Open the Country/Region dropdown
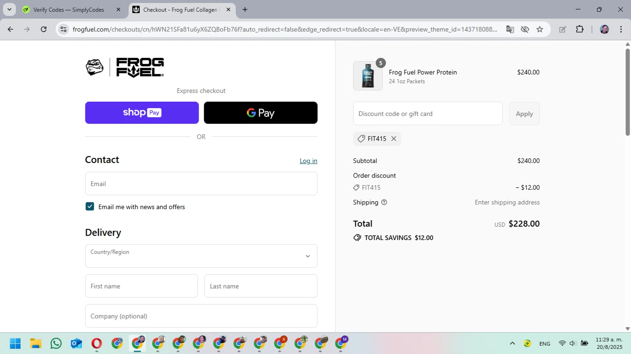 coord(201,256)
